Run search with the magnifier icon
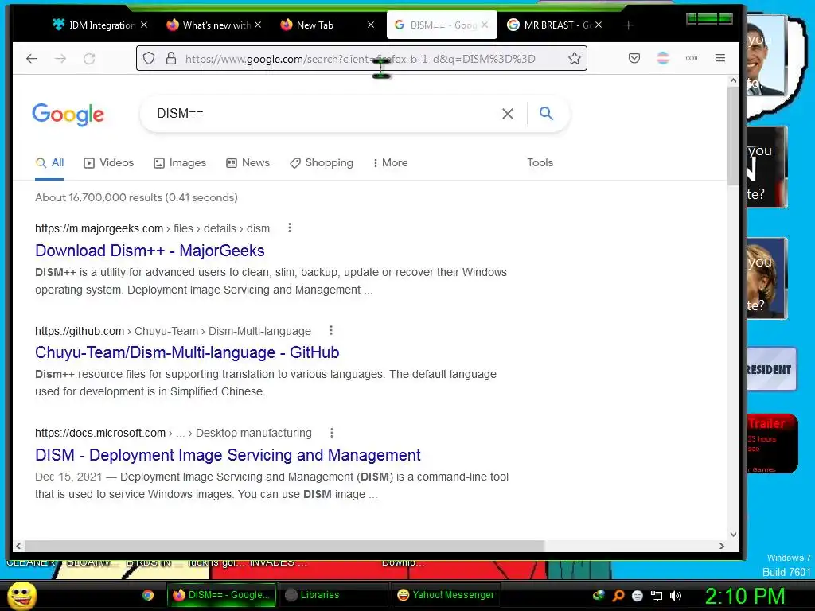The image size is (815, 611). pyautogui.click(x=546, y=113)
